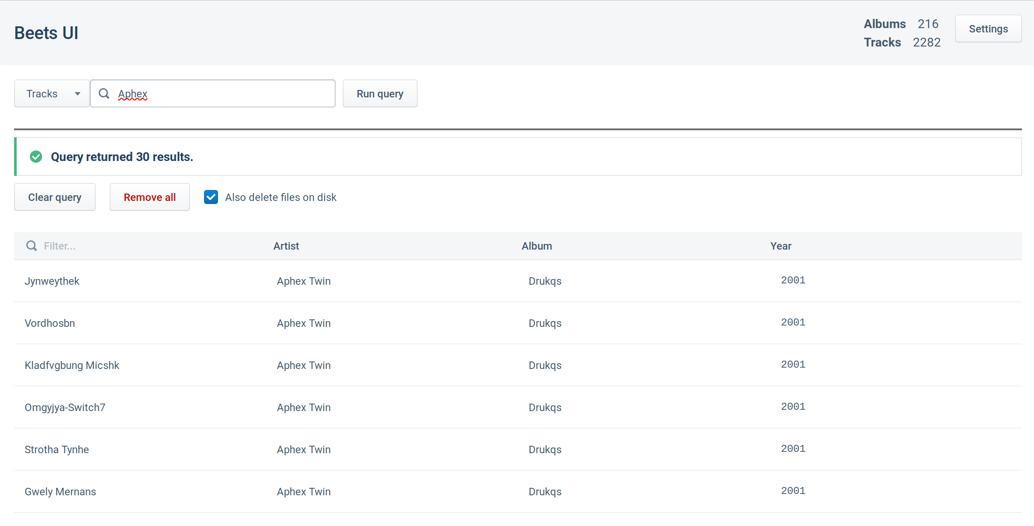The image size is (1034, 526).
Task: Sort by the Artist column header
Action: [286, 246]
